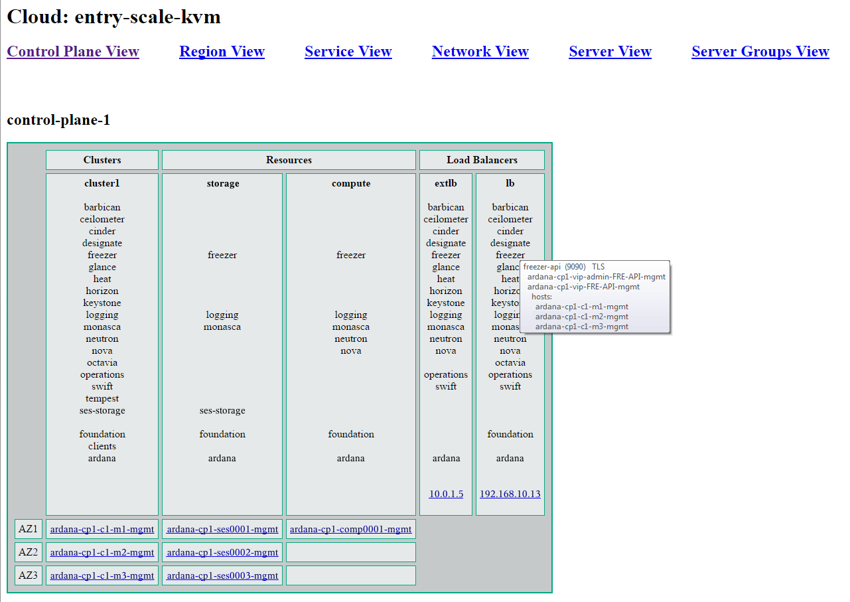Open the Control Plane View link

tap(73, 52)
